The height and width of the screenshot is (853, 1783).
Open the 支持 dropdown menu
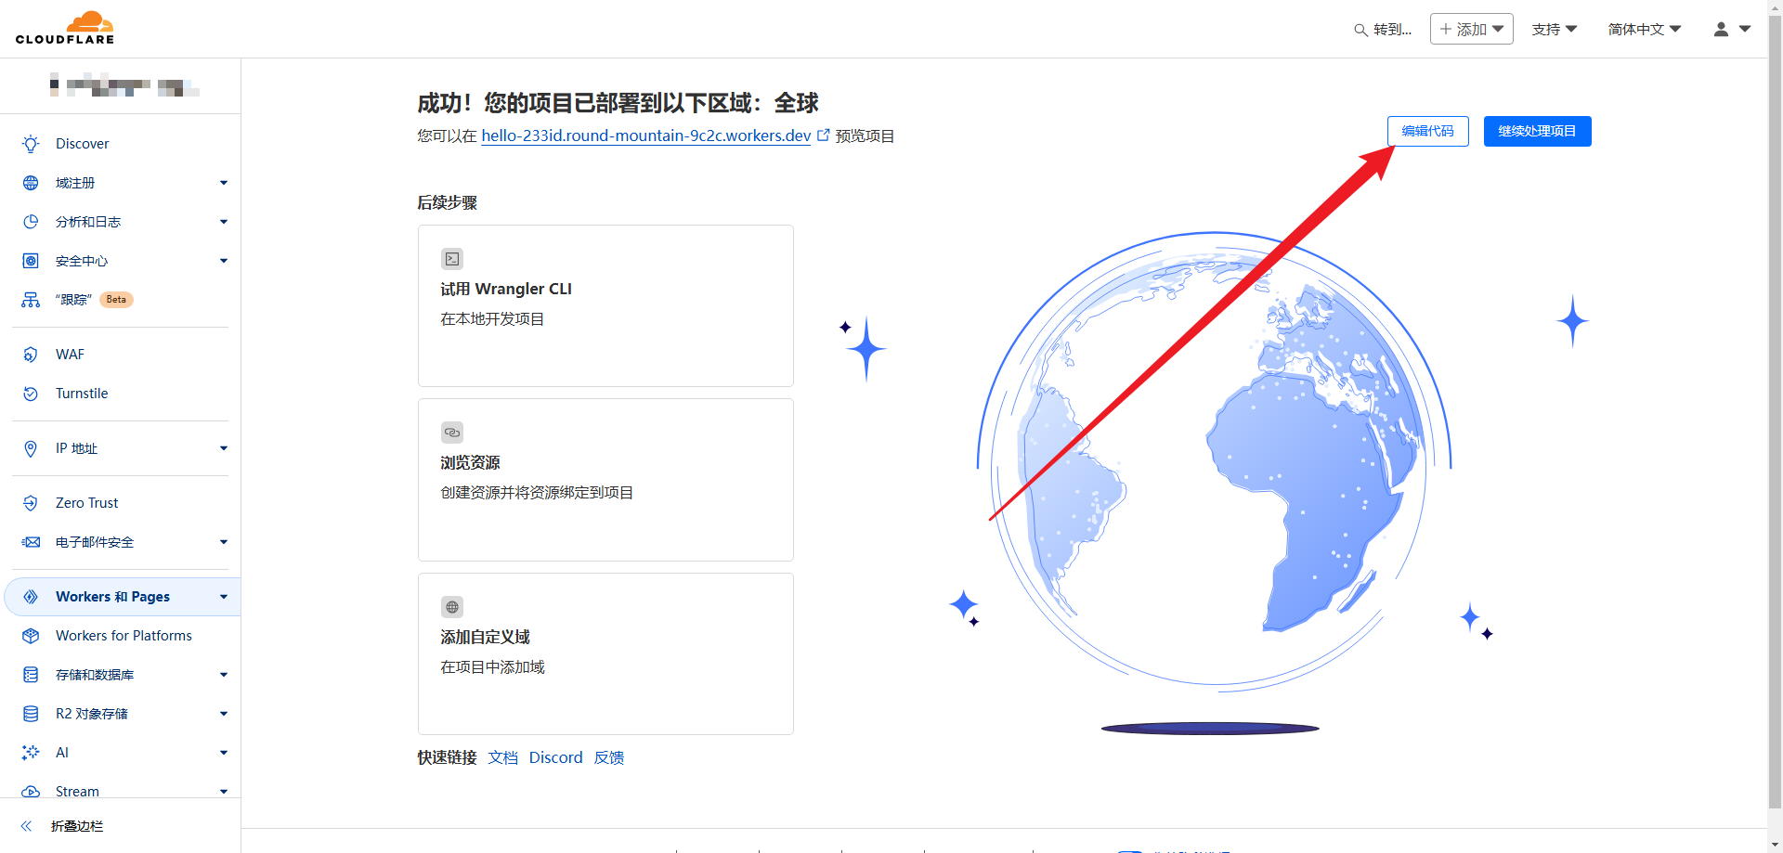pyautogui.click(x=1555, y=30)
